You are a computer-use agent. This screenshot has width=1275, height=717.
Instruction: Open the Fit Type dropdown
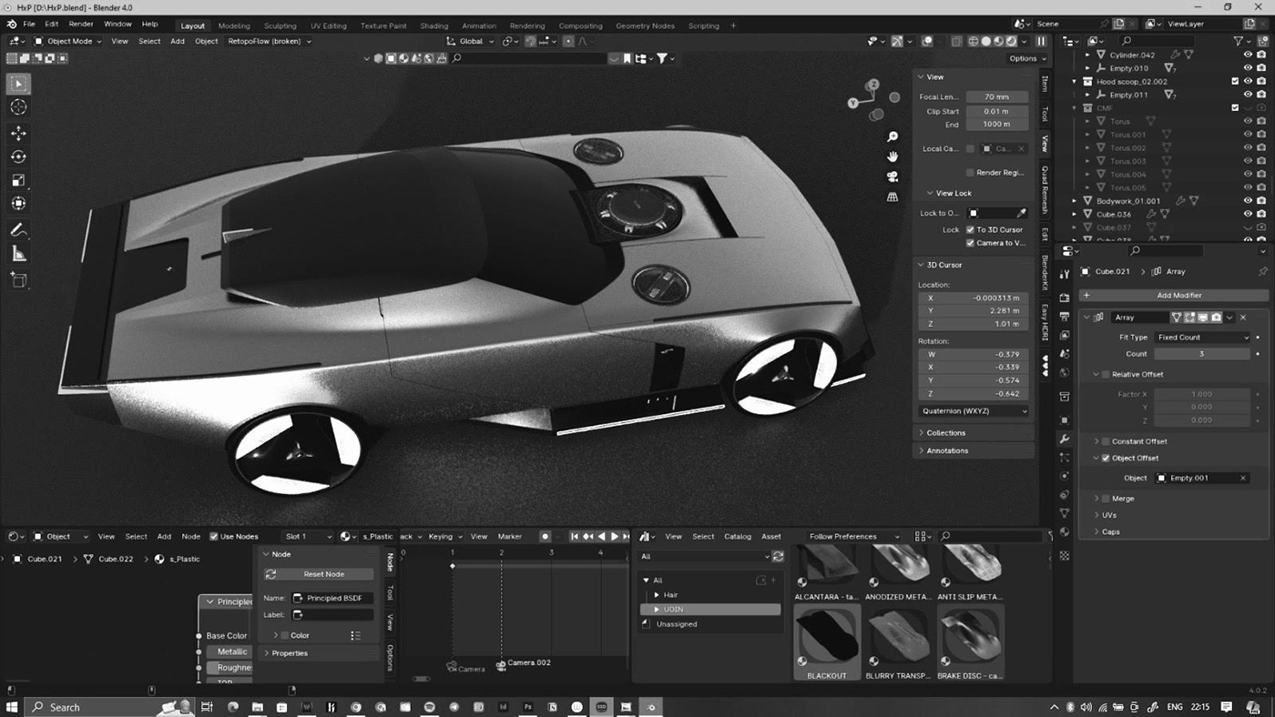click(1202, 337)
